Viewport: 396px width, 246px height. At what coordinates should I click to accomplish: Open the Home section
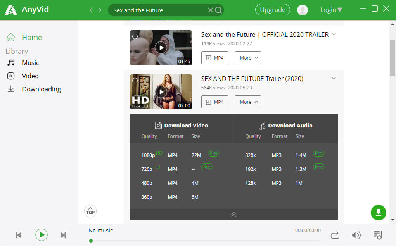click(32, 37)
